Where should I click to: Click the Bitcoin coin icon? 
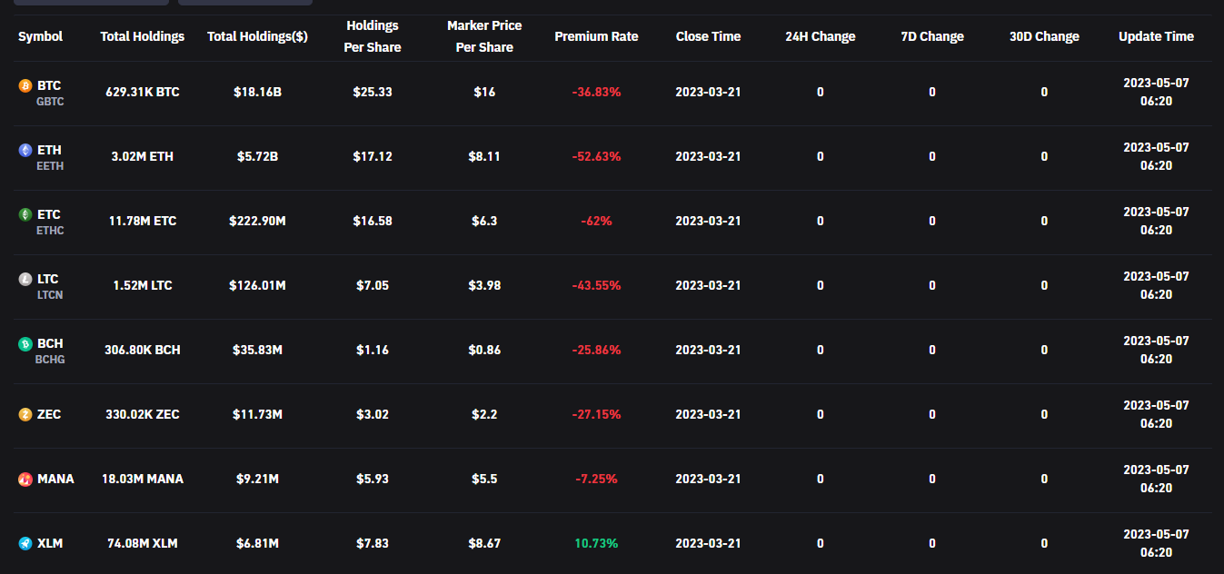[25, 85]
